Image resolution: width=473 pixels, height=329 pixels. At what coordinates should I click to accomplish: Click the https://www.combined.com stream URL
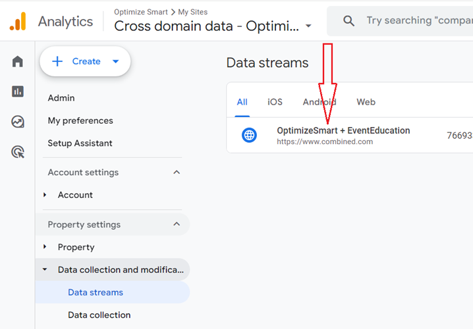[325, 141]
